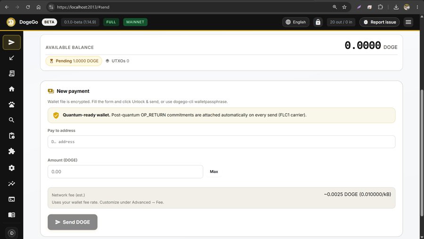Open the browser home page
Image resolution: width=424 pixels, height=239 pixels.
(39, 7)
